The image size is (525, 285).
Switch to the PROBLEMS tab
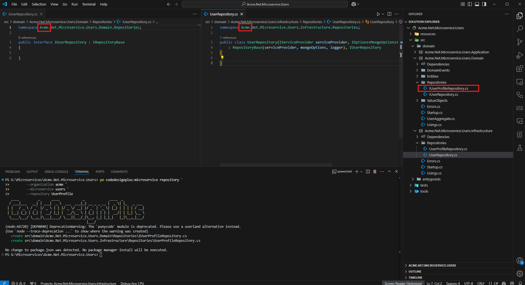coord(13,172)
